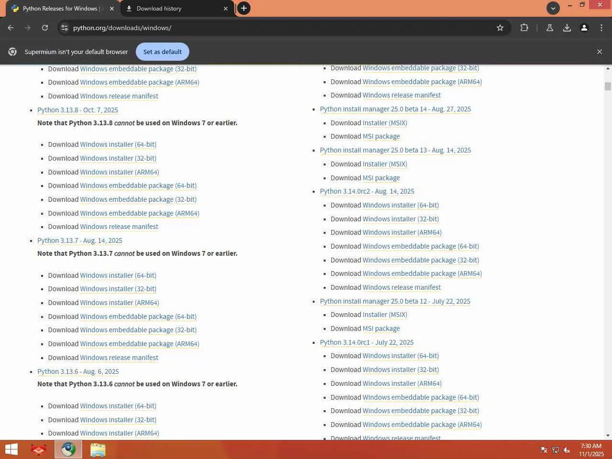The image size is (612, 459).
Task: Download Python 3.14.0rc1 Windows installer (32-bit)
Action: [401, 370]
